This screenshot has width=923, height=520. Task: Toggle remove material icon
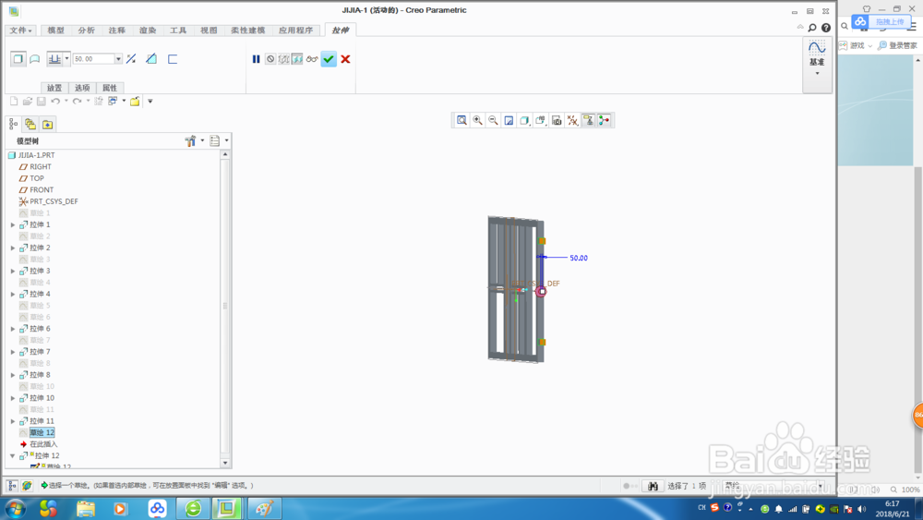coord(151,59)
